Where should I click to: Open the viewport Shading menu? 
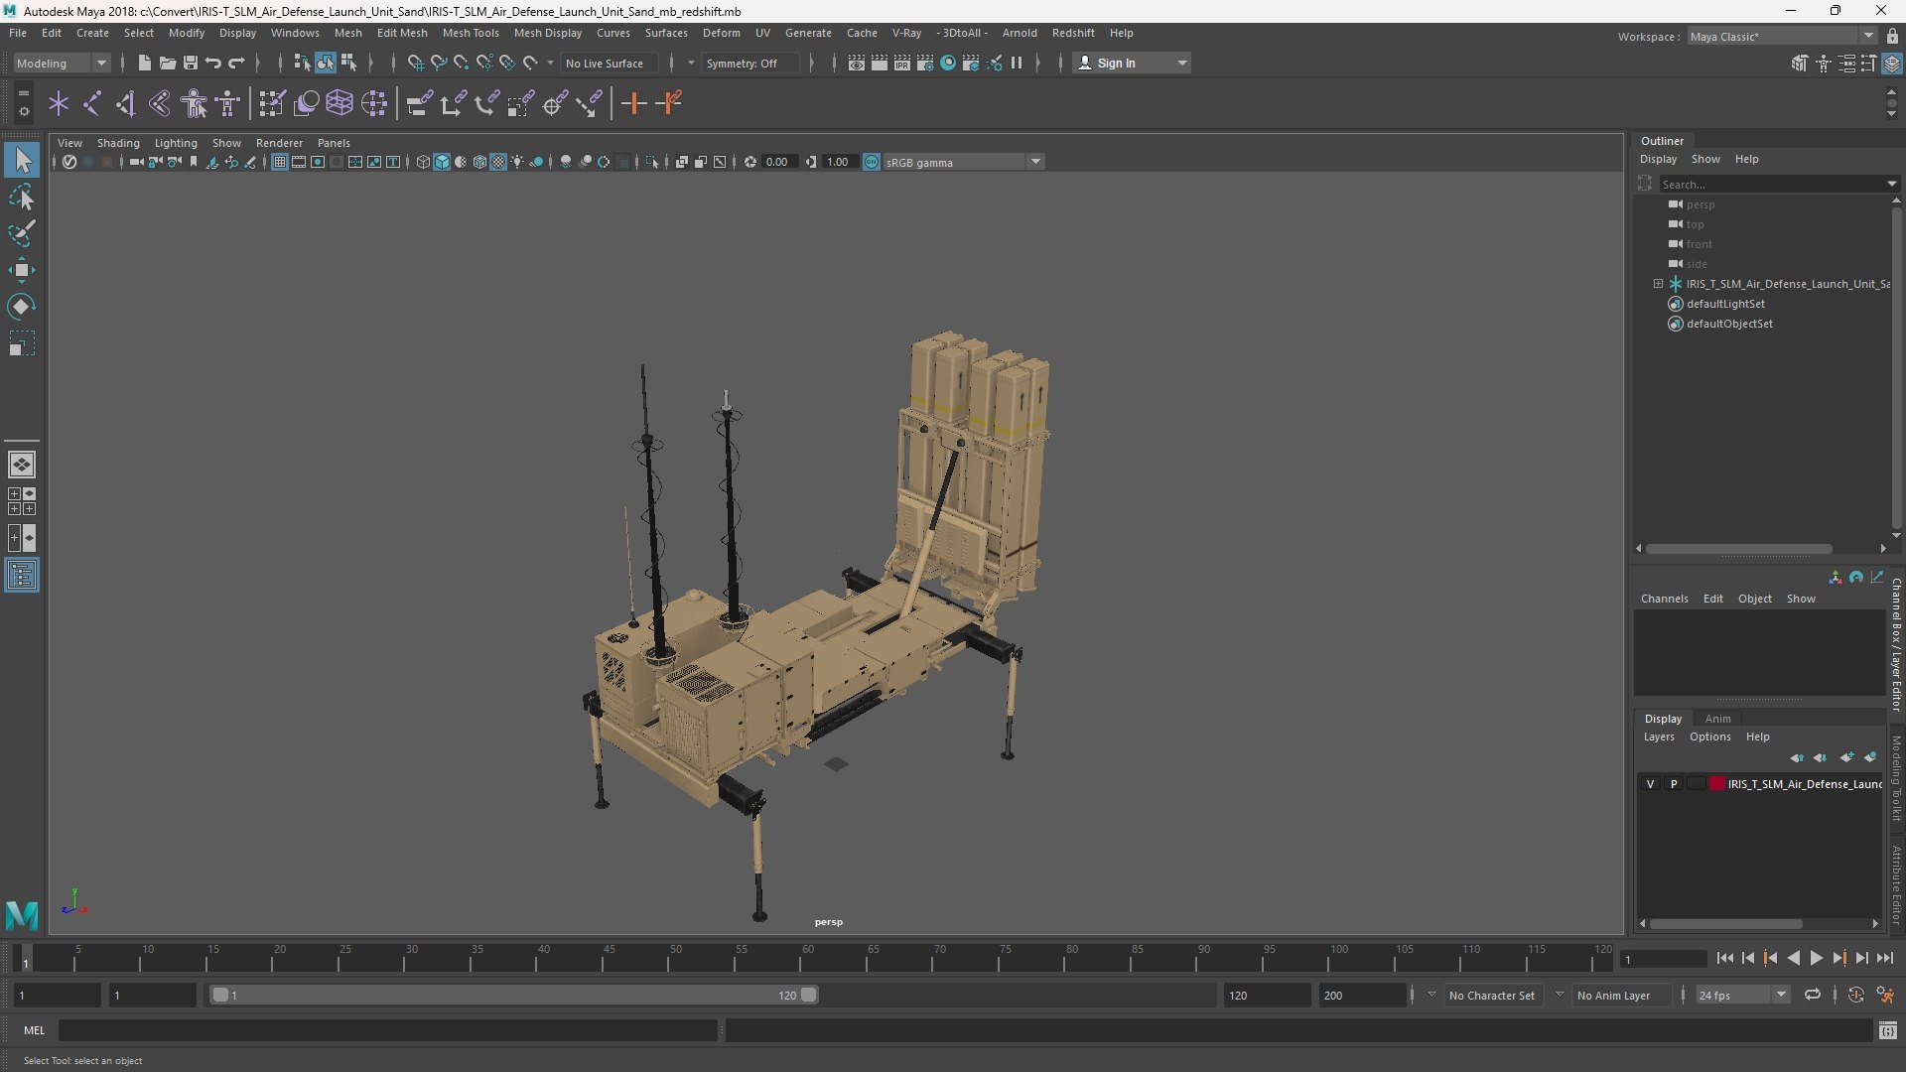118,143
